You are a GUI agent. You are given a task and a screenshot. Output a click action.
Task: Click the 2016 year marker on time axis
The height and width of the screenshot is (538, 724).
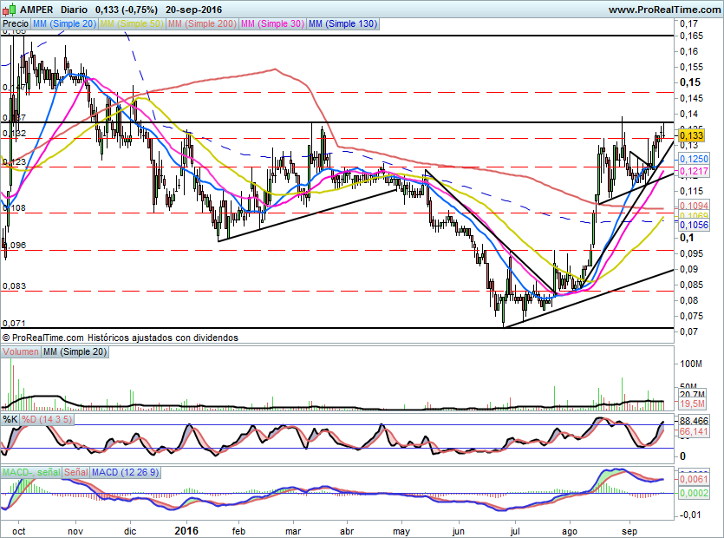187,528
